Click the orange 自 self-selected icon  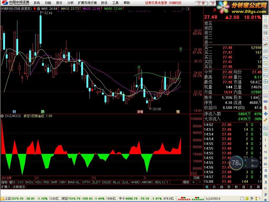265,69
